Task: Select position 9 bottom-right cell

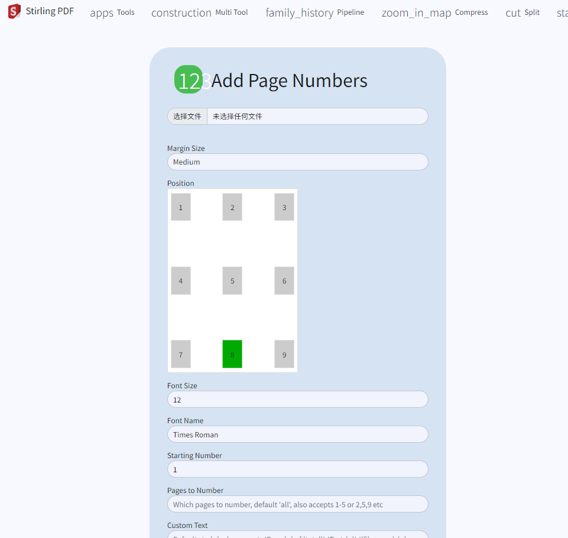Action: click(284, 354)
